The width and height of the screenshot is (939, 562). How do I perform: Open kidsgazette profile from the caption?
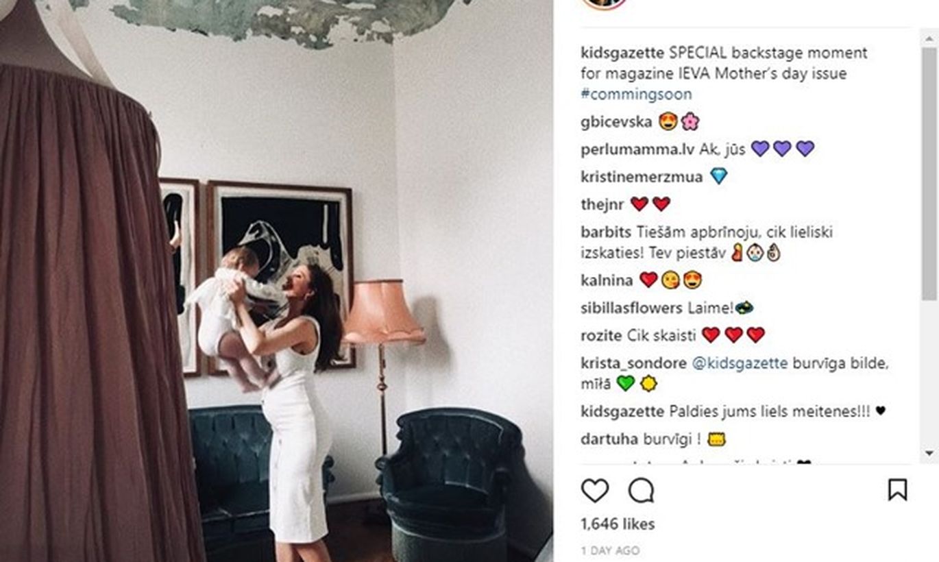[622, 53]
